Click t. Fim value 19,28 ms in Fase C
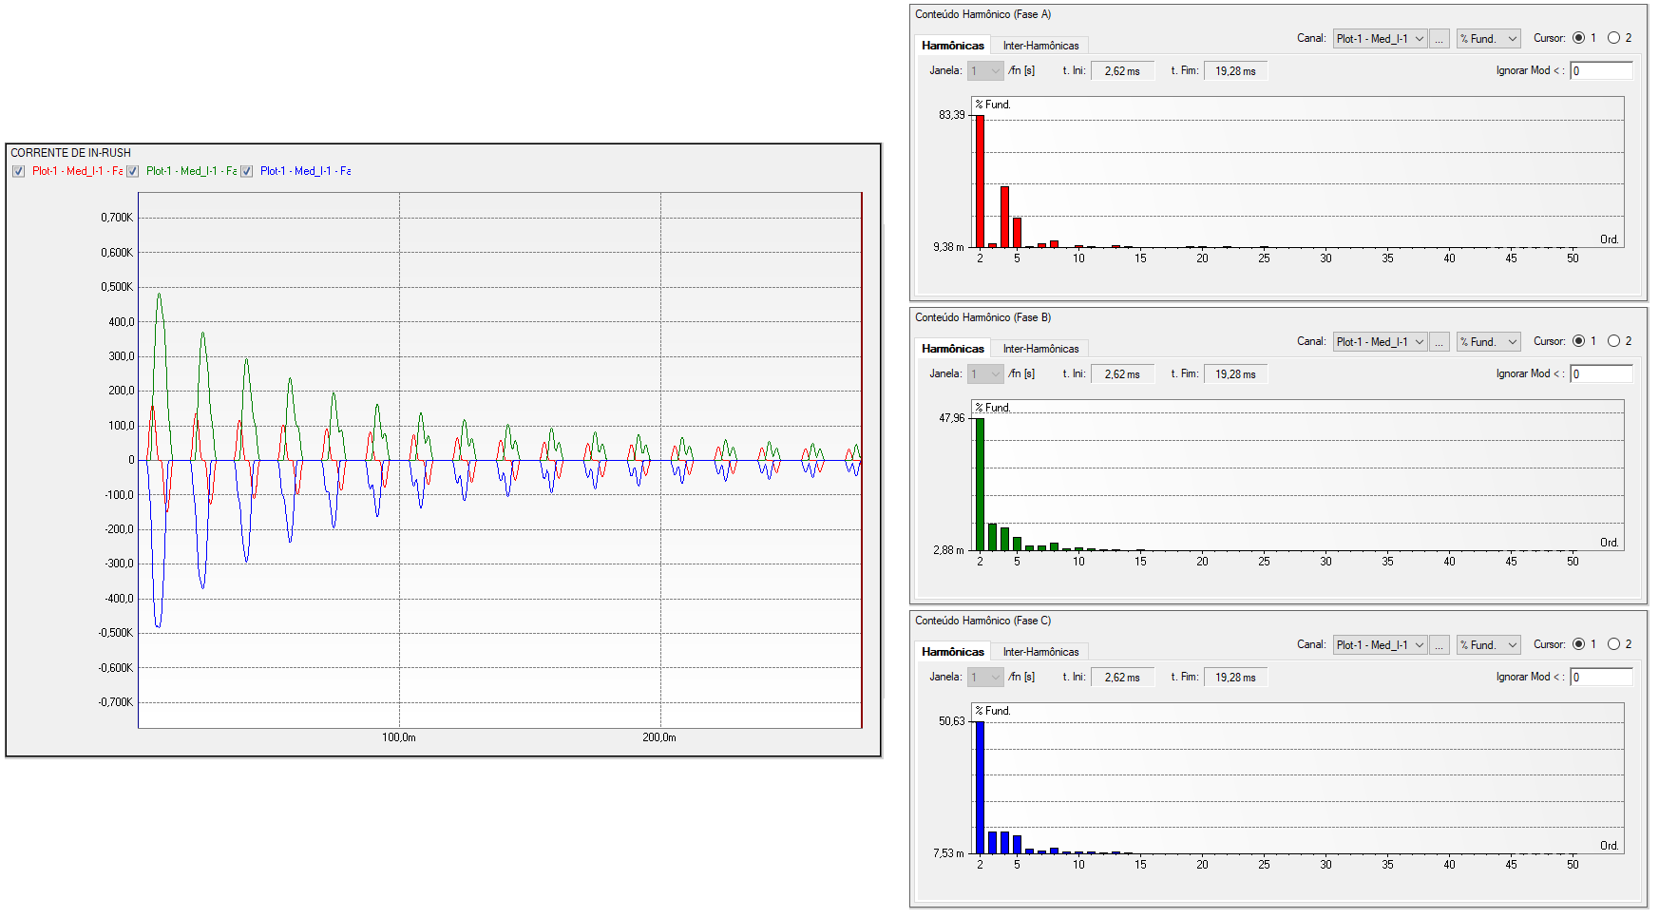This screenshot has height=918, width=1659. [x=1235, y=678]
